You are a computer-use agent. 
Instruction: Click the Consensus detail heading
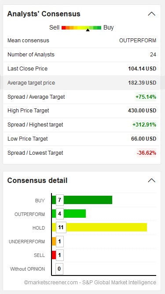point(37,180)
